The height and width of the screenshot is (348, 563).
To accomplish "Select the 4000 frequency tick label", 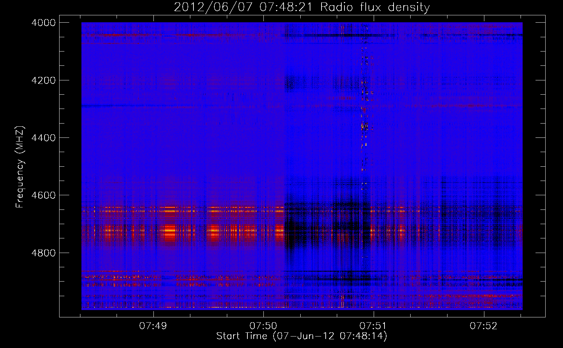I will coord(43,23).
